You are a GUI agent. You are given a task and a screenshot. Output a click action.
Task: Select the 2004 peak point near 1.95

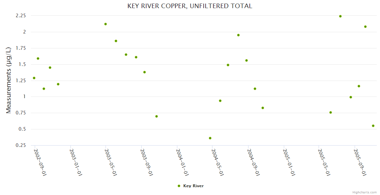click(238, 35)
